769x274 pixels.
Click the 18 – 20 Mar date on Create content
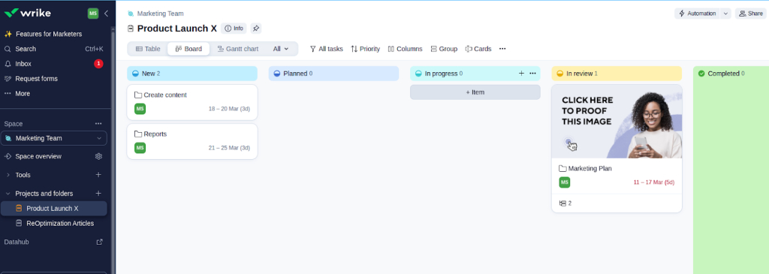(x=229, y=110)
